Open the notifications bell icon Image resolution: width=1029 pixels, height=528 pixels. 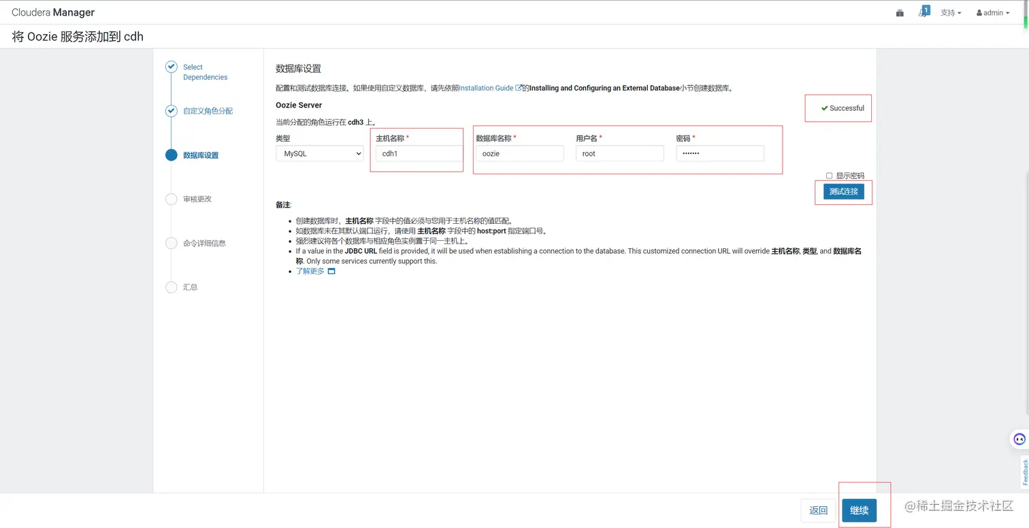click(x=923, y=12)
